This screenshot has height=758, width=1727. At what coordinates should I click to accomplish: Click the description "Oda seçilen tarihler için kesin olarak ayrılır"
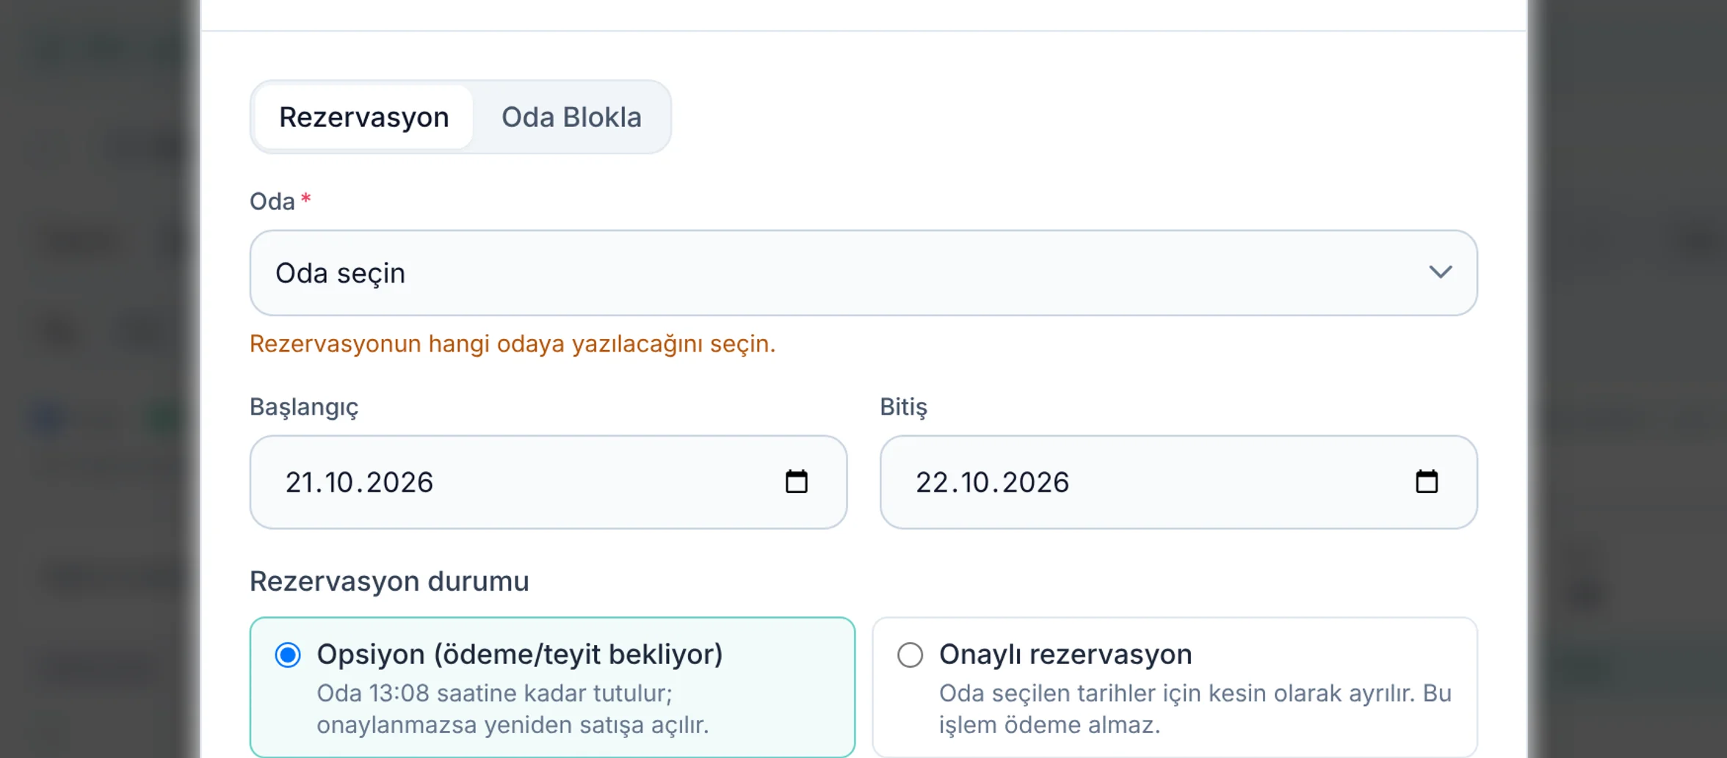click(1176, 693)
